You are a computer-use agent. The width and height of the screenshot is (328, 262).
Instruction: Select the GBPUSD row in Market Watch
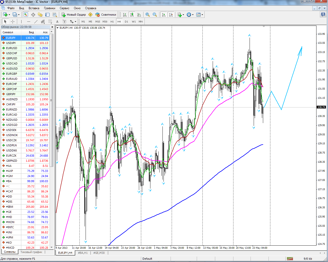[x=12, y=58]
